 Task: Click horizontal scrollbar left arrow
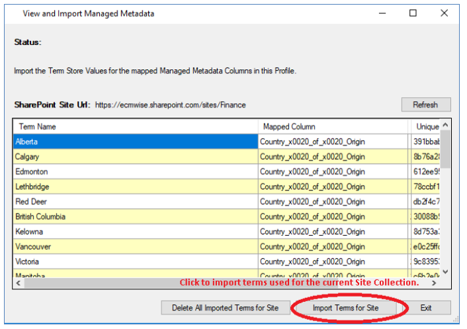click(18, 283)
